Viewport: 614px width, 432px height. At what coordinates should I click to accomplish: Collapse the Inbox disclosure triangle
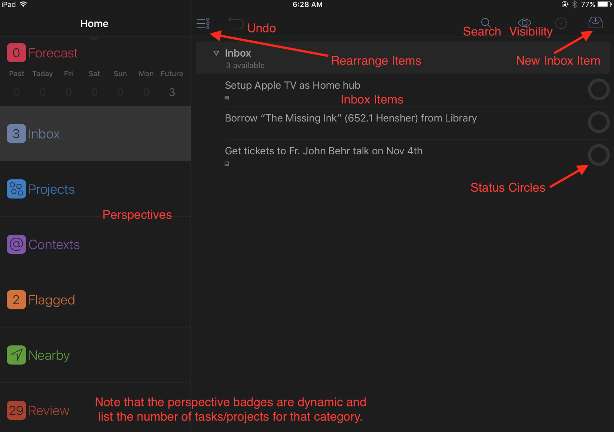click(x=216, y=53)
